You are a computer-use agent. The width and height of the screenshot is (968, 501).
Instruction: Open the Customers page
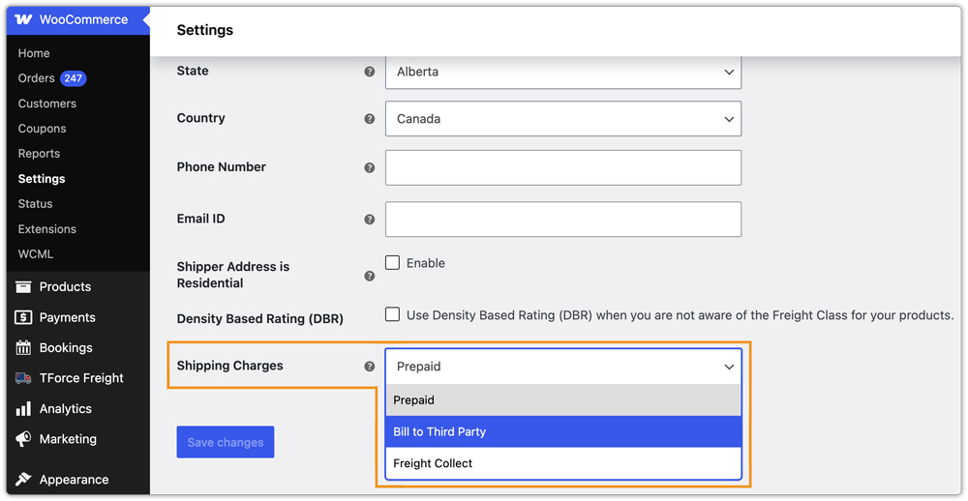(46, 103)
